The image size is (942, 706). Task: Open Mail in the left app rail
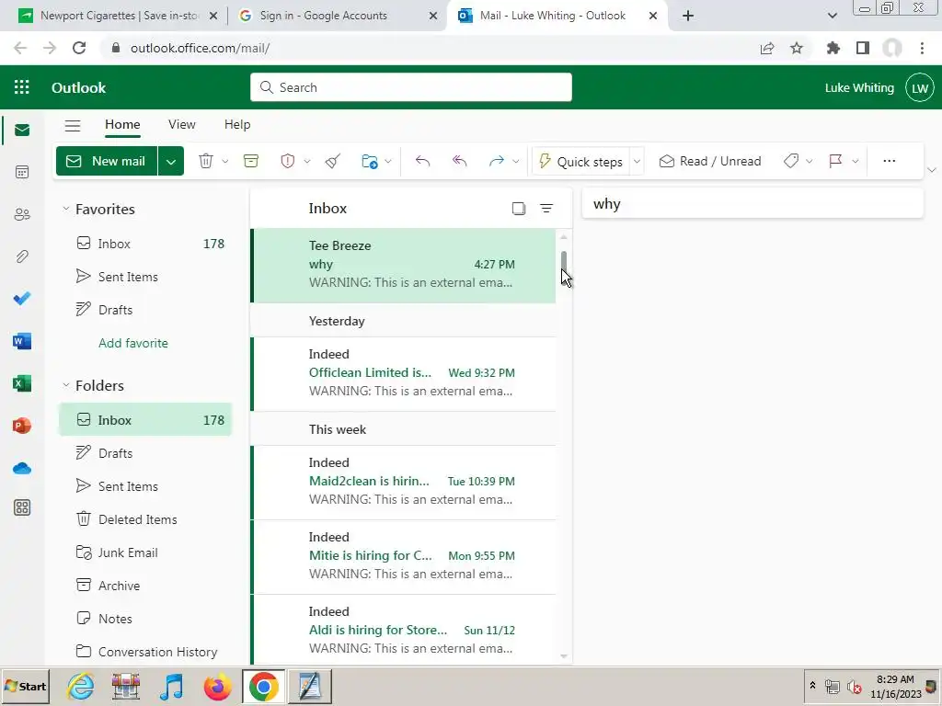point(22,131)
